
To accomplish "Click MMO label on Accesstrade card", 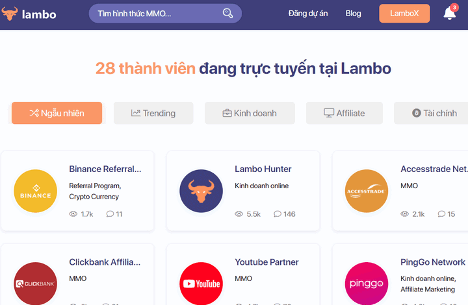I will (409, 186).
